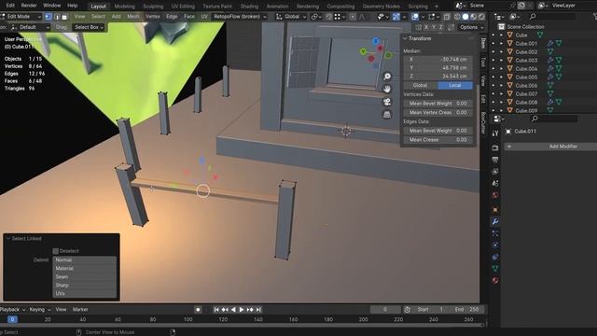Open the Global transform orientation dropdown
Image resolution: width=597 pixels, height=336 pixels.
(291, 17)
